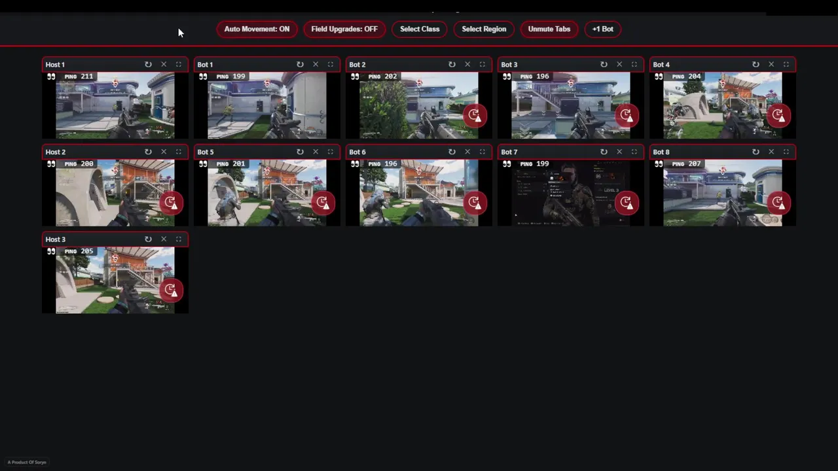The height and width of the screenshot is (471, 838).
Task: Click the red reconnect badge on Host 2
Action: tap(171, 203)
